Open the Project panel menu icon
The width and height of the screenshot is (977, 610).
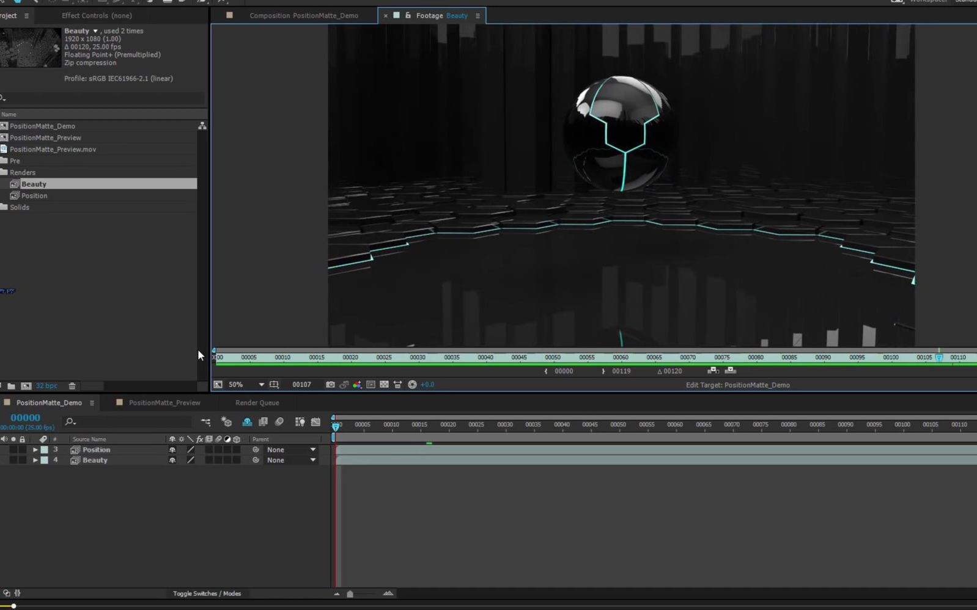pyautogui.click(x=26, y=16)
